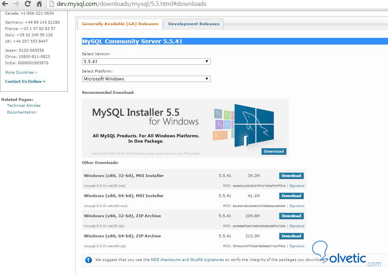Click the MySQL Community Server 5.5.41 heading
This screenshot has width=388, height=274.
coord(132,41)
